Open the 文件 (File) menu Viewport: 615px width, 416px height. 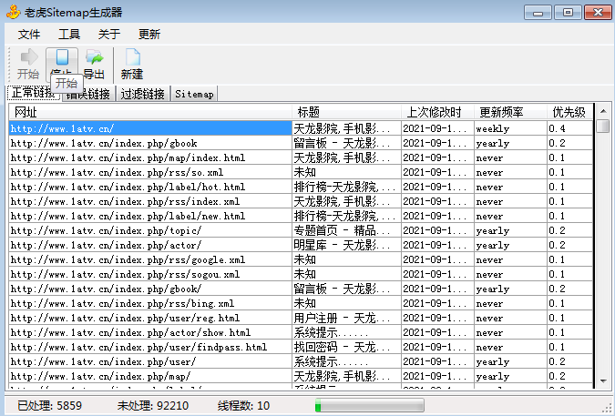(x=29, y=35)
